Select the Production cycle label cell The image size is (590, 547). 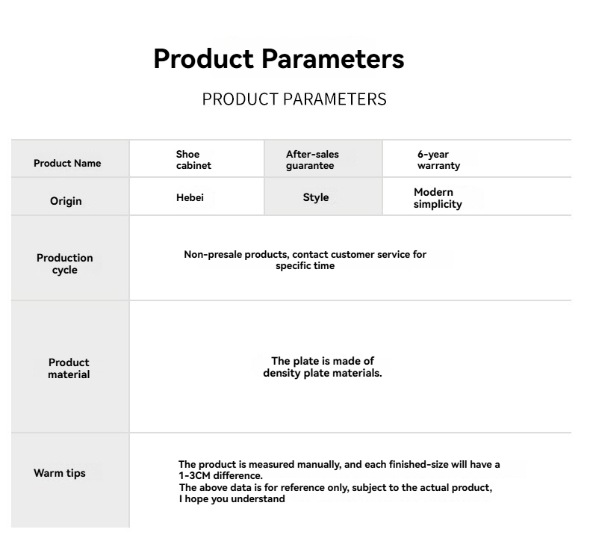pos(65,264)
